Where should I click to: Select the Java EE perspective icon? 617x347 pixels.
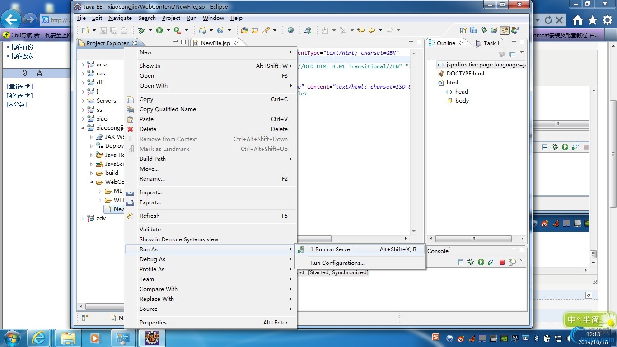tap(505, 30)
